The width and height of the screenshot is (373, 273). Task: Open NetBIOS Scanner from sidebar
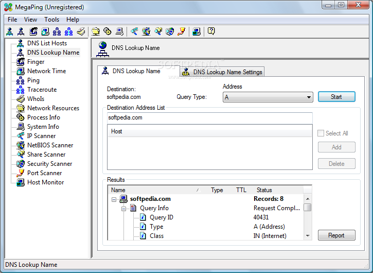point(50,145)
